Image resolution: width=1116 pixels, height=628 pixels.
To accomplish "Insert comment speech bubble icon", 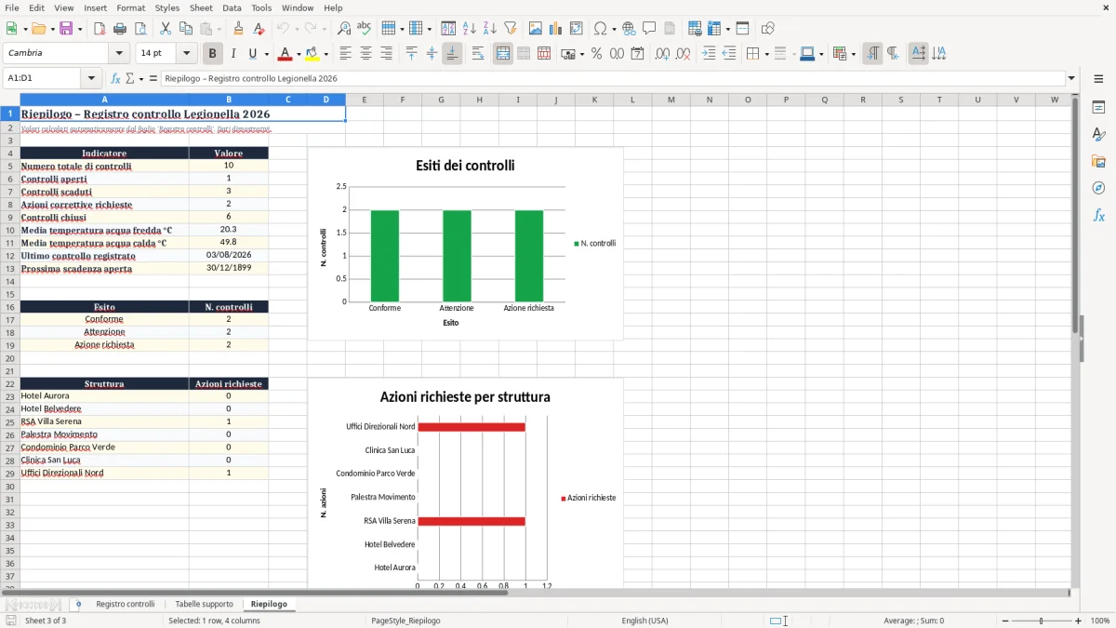I will [x=649, y=29].
